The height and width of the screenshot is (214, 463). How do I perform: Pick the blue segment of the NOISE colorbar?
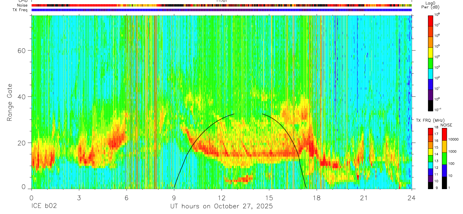point(445,171)
